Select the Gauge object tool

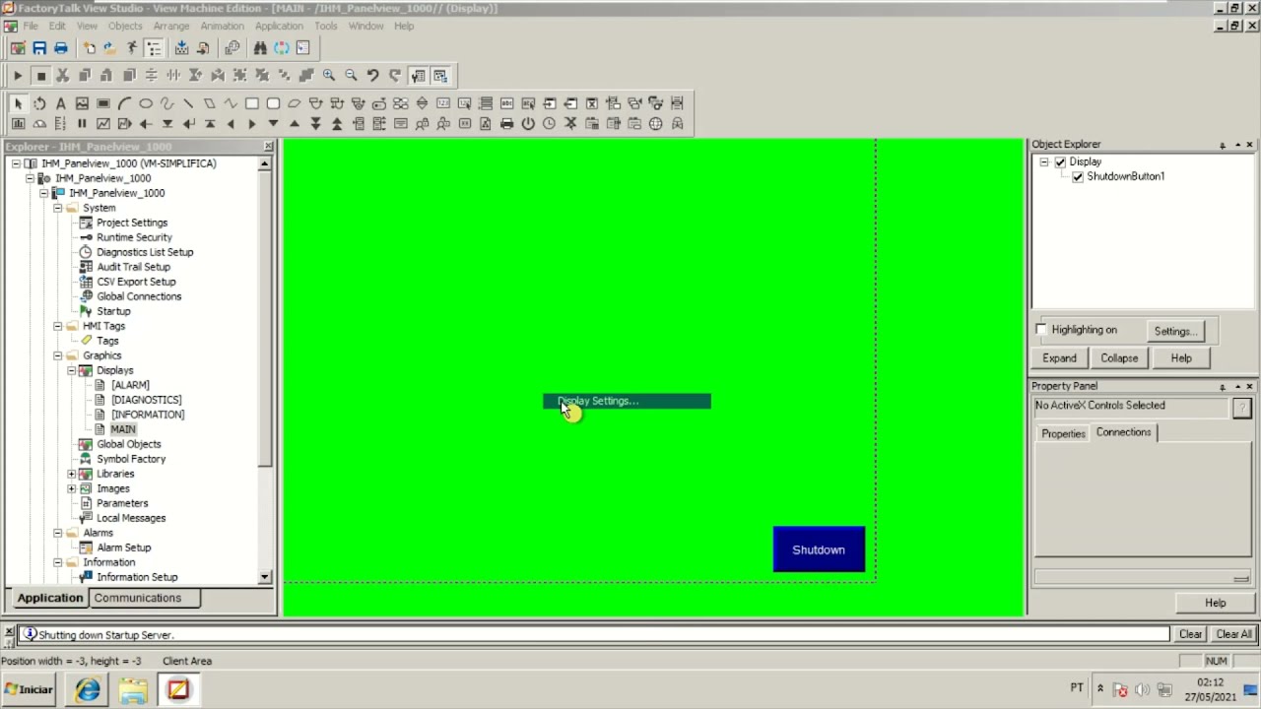pos(39,124)
